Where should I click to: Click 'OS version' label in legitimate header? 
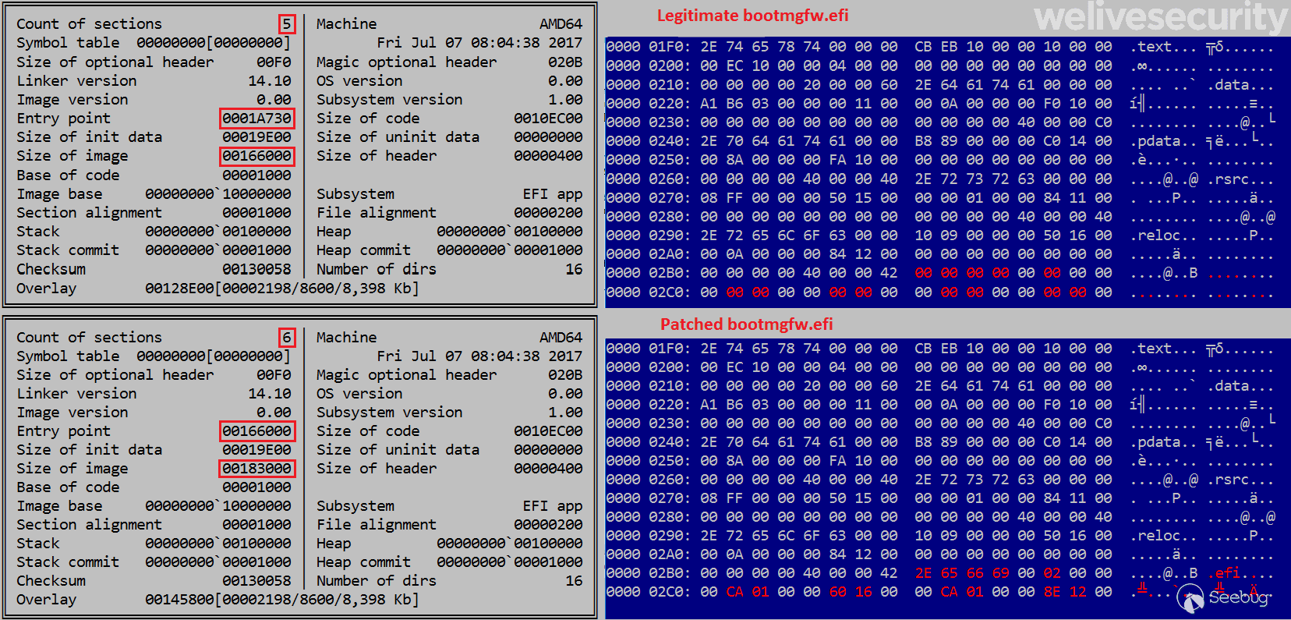pyautogui.click(x=359, y=81)
